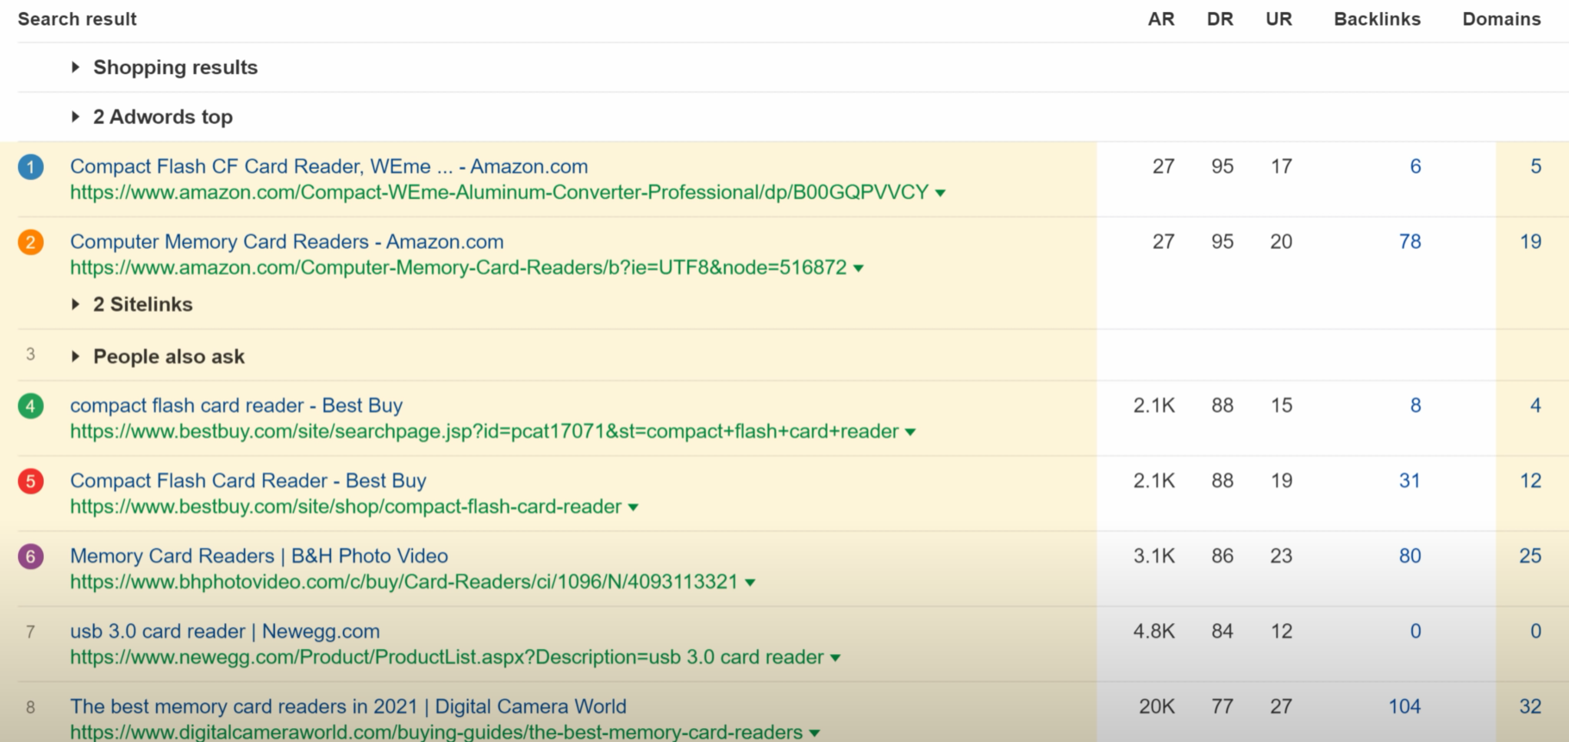Click the red position 5 badge
The image size is (1569, 742).
pyautogui.click(x=30, y=481)
